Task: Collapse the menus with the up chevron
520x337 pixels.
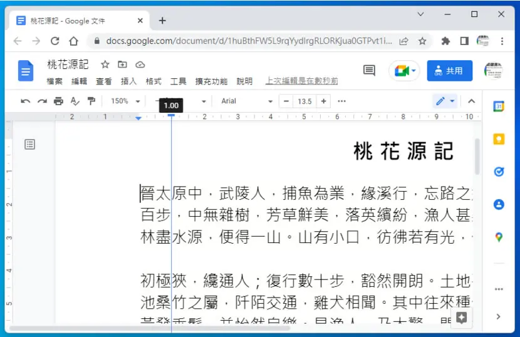Action: (x=471, y=101)
